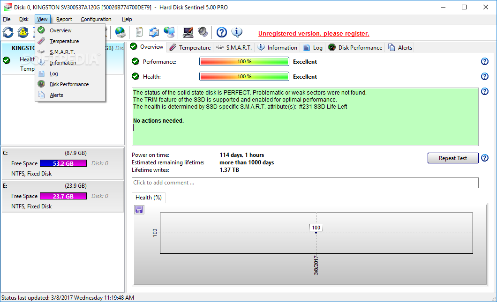Screen dimensions: 497x302
Task: Click the '1.37 TB' lifetime writes value
Action: tap(229, 170)
